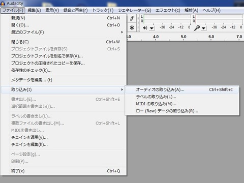244x183 pixels.
Task: Click the recording microphone meter icon
Action: tap(197, 28)
